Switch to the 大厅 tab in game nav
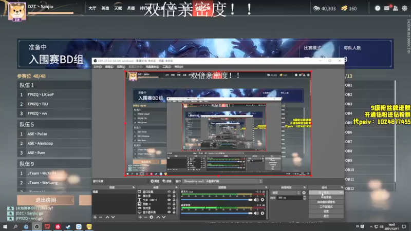The width and height of the screenshot is (411, 231). point(92,8)
